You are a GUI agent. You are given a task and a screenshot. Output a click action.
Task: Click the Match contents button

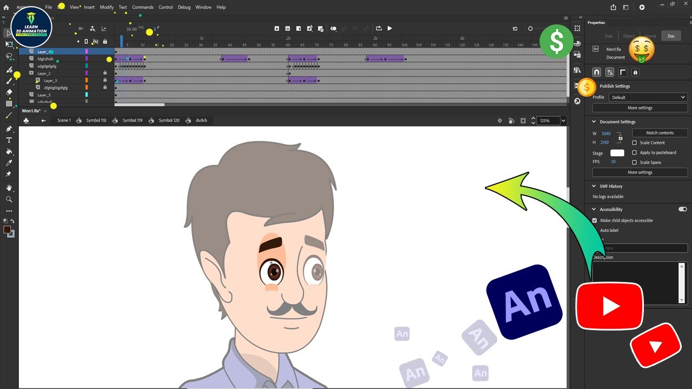click(660, 133)
